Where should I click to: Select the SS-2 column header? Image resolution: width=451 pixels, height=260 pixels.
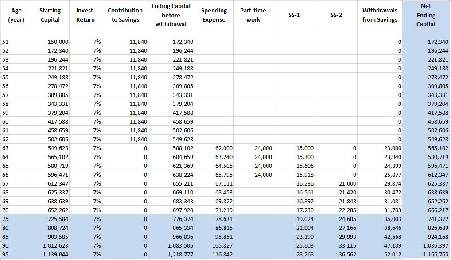[336, 15]
